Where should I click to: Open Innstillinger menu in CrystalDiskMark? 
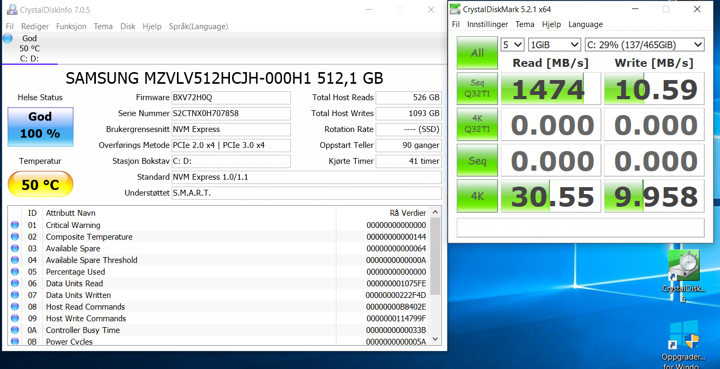pos(487,24)
